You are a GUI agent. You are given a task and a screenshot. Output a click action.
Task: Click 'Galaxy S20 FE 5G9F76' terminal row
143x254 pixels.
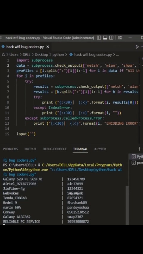(x=23, y=179)
